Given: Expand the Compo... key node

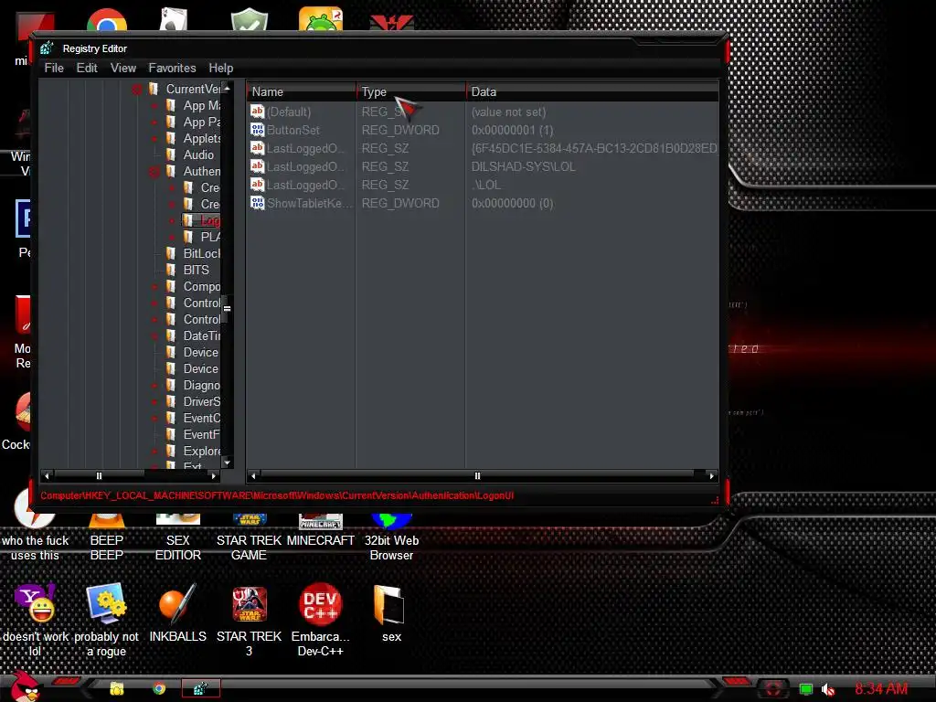Looking at the screenshot, I should pos(154,286).
